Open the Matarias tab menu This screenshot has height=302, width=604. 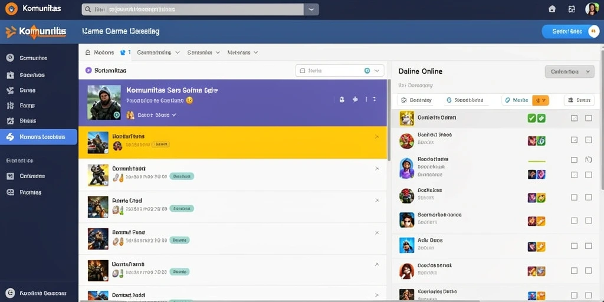click(242, 52)
